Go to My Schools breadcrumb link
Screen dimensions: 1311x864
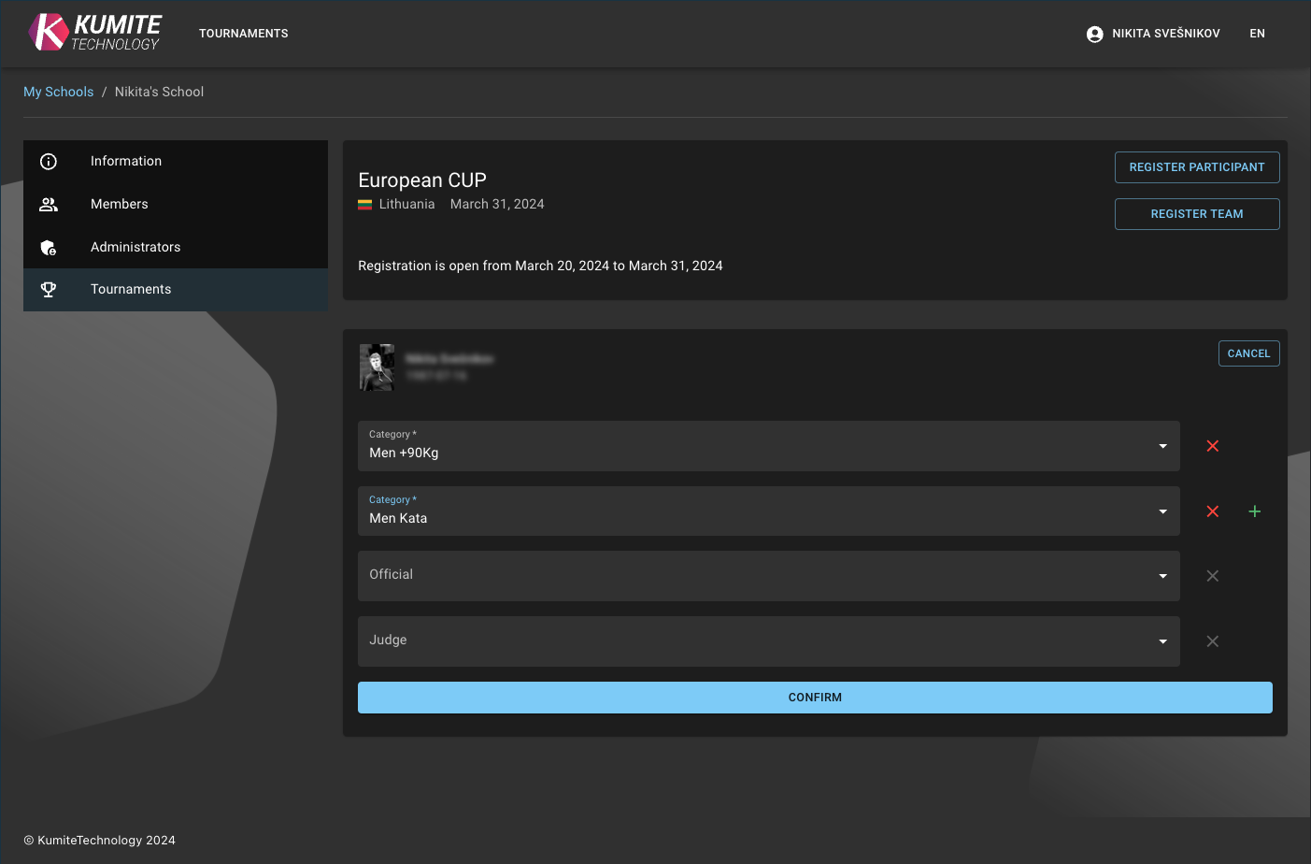58,92
